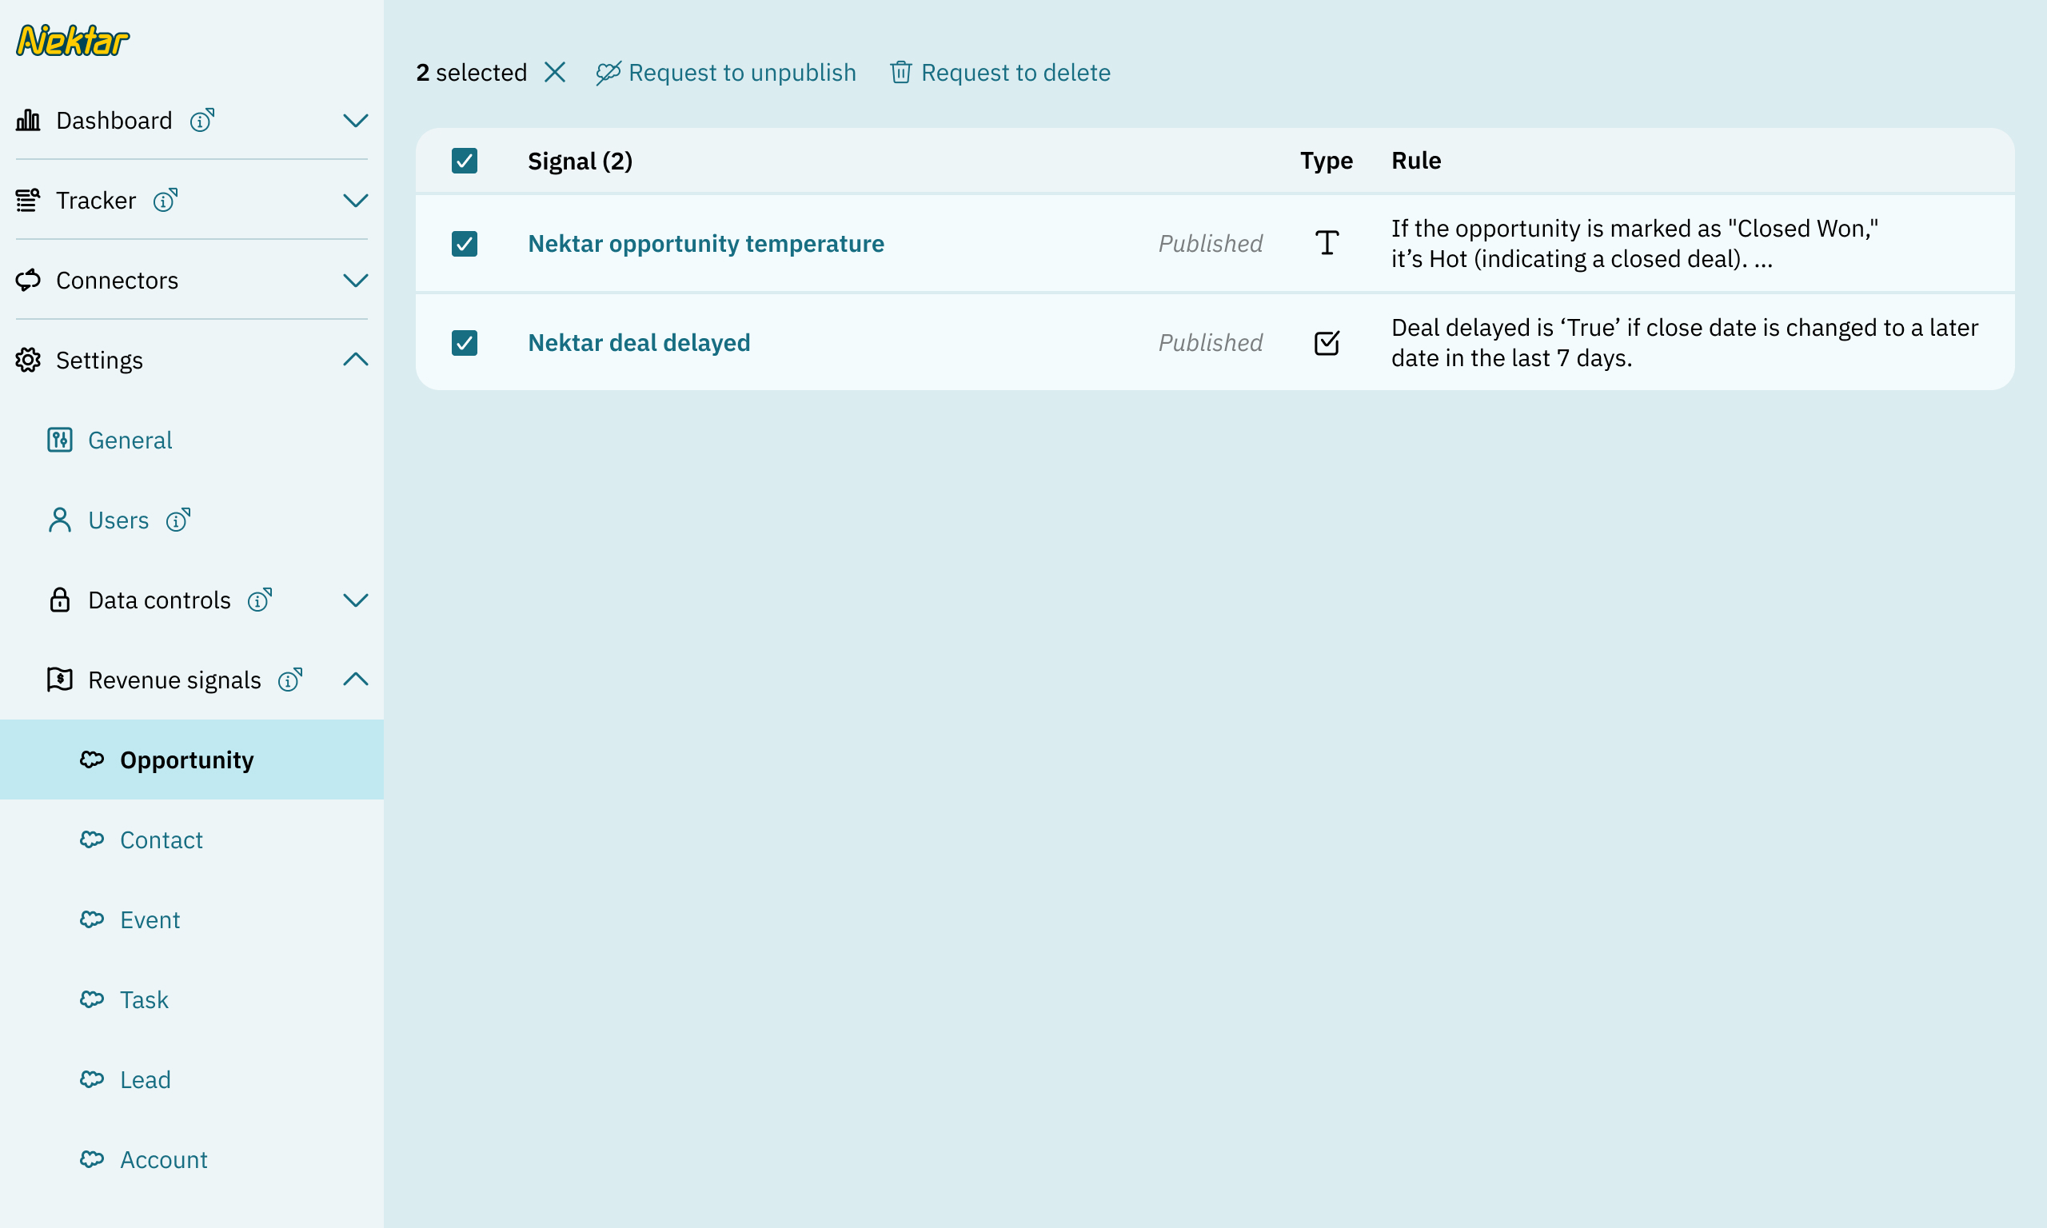
Task: Expand the Dashboard menu chevron
Action: (356, 121)
